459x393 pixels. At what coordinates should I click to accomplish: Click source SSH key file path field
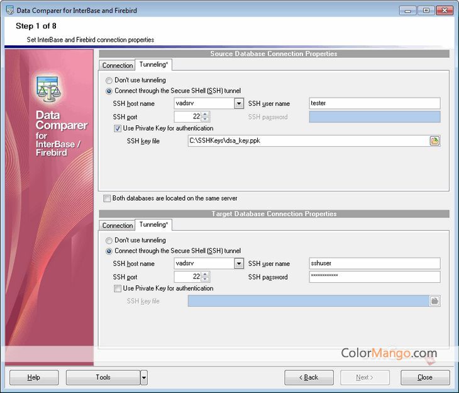pyautogui.click(x=309, y=141)
